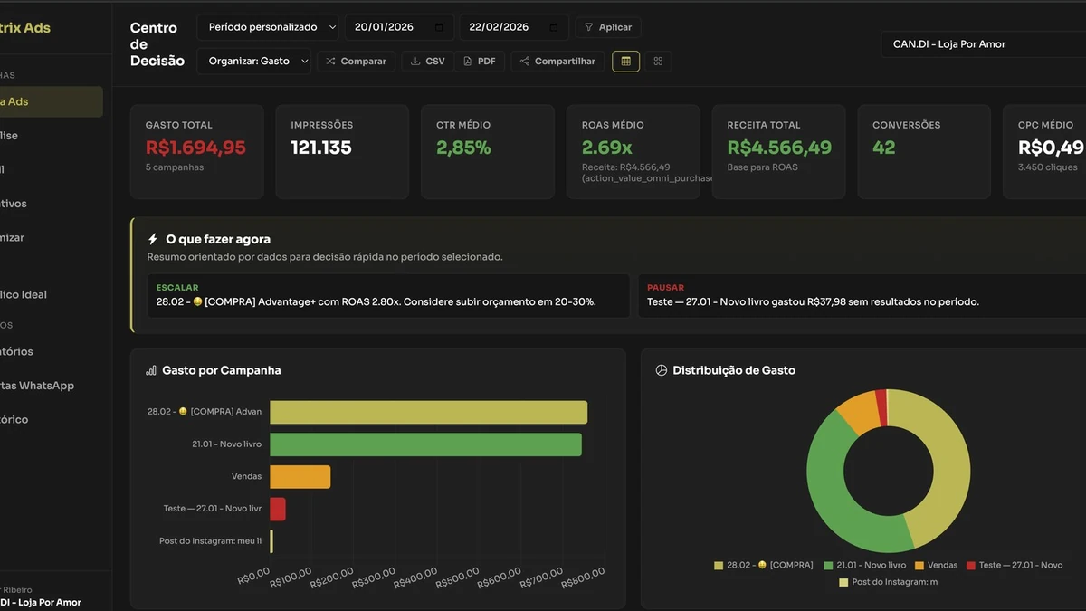Export report as PDF

[x=479, y=61]
